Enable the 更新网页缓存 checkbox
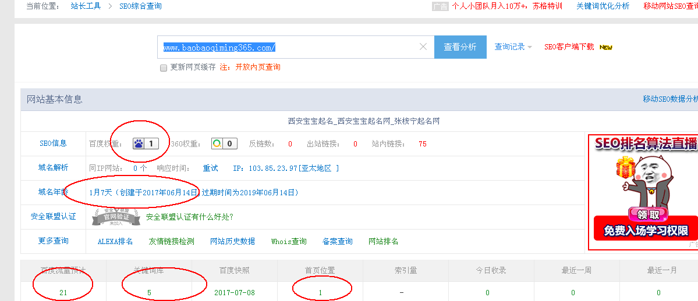The image size is (698, 301). [x=164, y=67]
